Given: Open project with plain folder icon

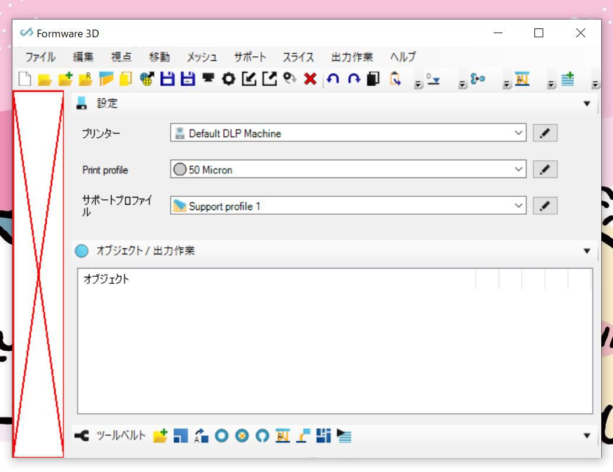Looking at the screenshot, I should pyautogui.click(x=45, y=80).
